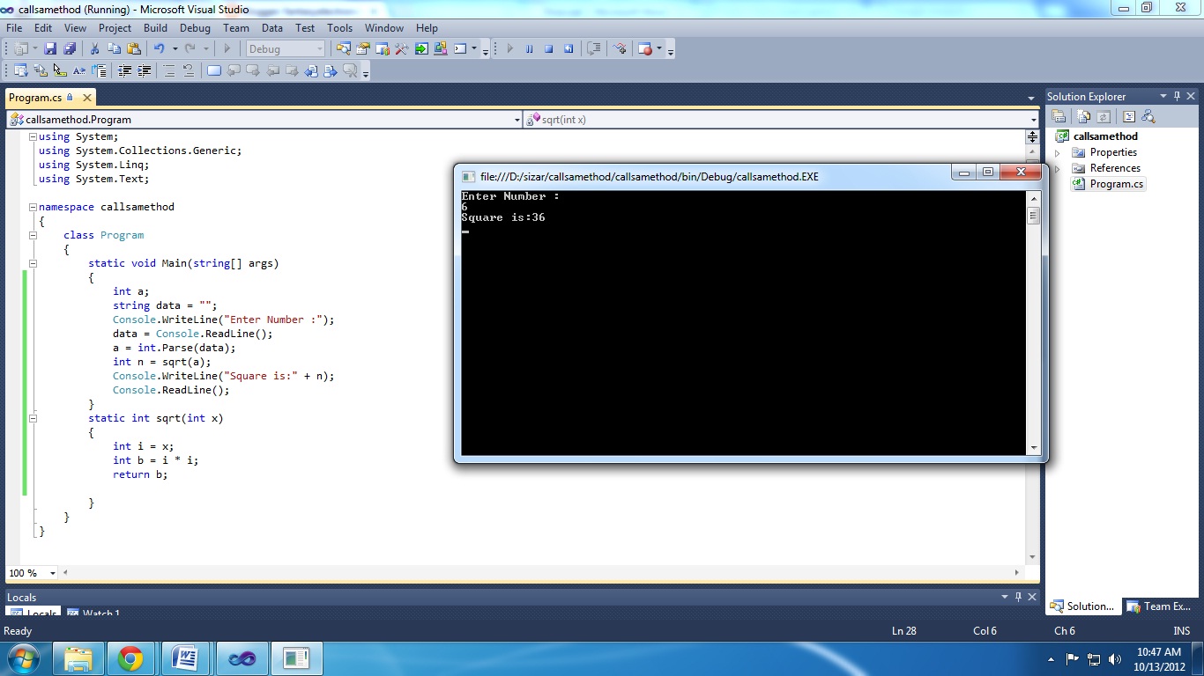Open the Debug configuration dropdown

(319, 49)
